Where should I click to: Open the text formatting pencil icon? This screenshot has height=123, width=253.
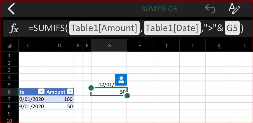pyautogui.click(x=234, y=9)
